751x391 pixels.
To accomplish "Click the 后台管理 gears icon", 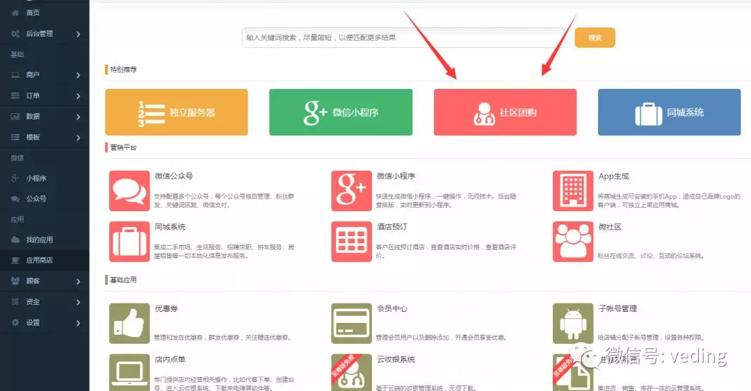I will (15, 33).
